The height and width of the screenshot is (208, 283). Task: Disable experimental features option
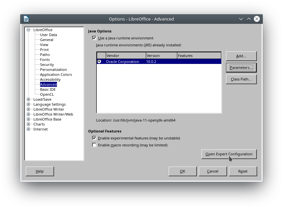[94, 138]
